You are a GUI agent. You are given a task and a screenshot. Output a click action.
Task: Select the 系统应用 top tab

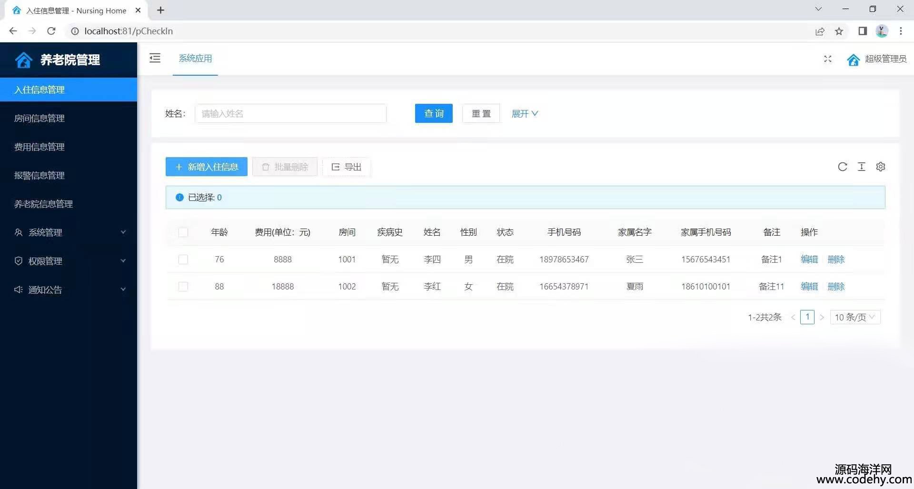(195, 59)
